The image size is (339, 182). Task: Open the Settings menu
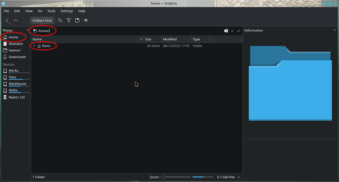(67, 11)
